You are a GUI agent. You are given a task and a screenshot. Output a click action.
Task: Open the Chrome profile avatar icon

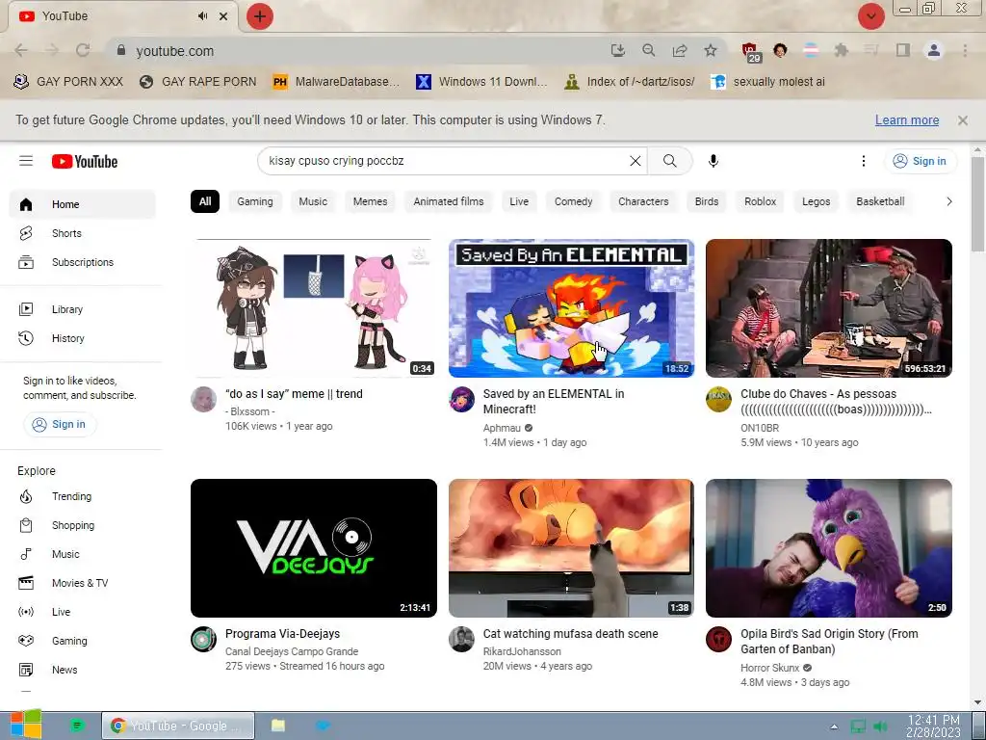934,50
